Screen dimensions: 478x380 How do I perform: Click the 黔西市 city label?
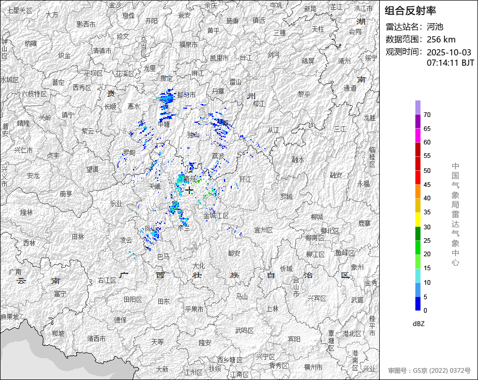[x=86, y=24]
